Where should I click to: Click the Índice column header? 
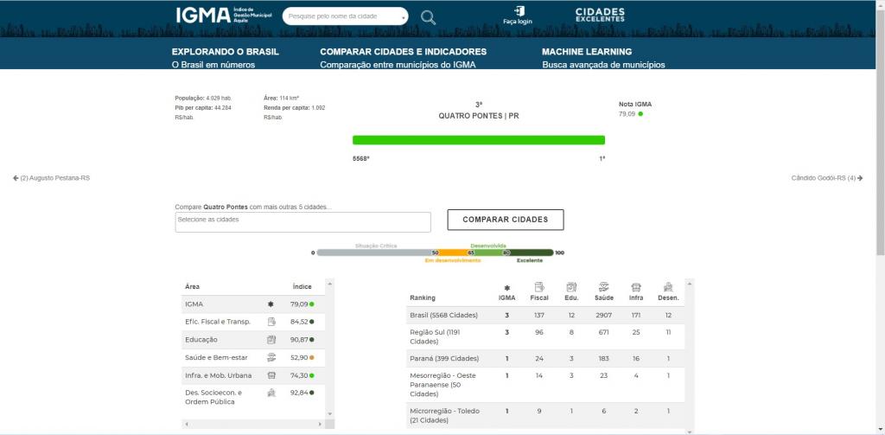(302, 287)
